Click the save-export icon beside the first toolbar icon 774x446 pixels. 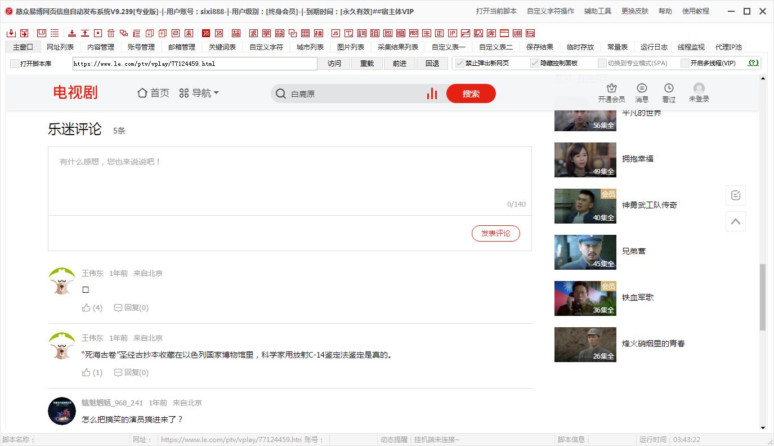coord(24,33)
